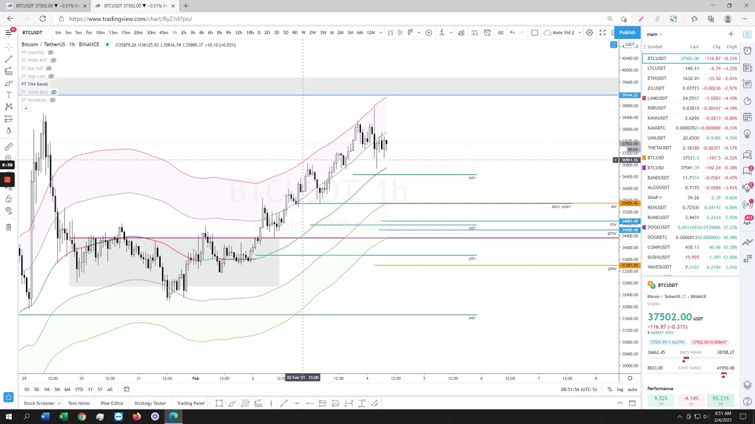Show the PT Liquidity indicator
Viewport: 755px width, 424px height.
tap(50, 52)
